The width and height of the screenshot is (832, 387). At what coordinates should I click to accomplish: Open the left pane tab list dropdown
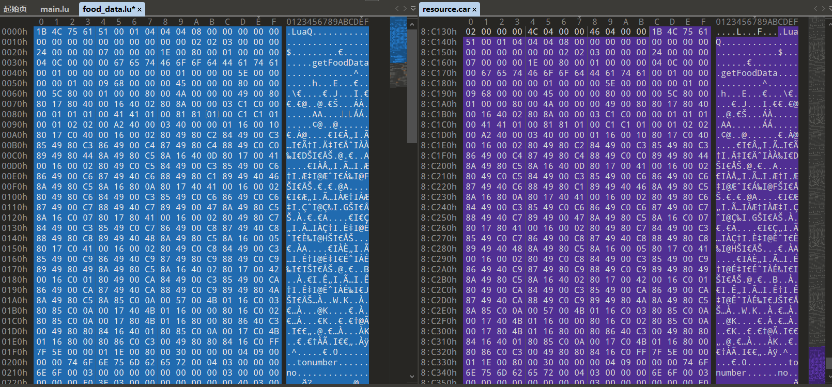(x=413, y=8)
